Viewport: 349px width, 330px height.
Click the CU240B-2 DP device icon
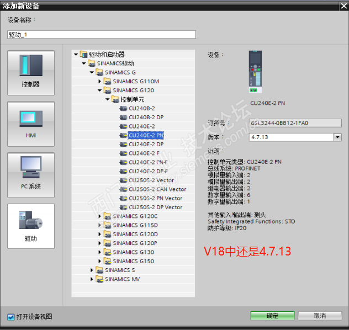[x=123, y=117]
